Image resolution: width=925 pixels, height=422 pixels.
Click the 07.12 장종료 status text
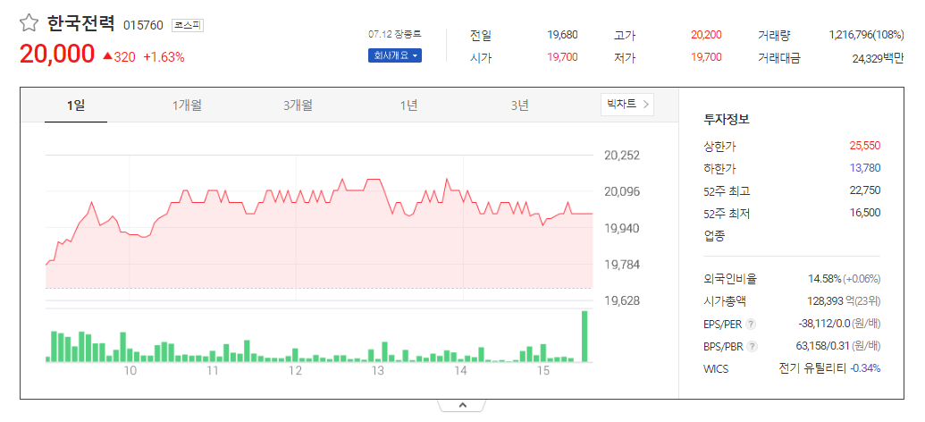pyautogui.click(x=395, y=34)
